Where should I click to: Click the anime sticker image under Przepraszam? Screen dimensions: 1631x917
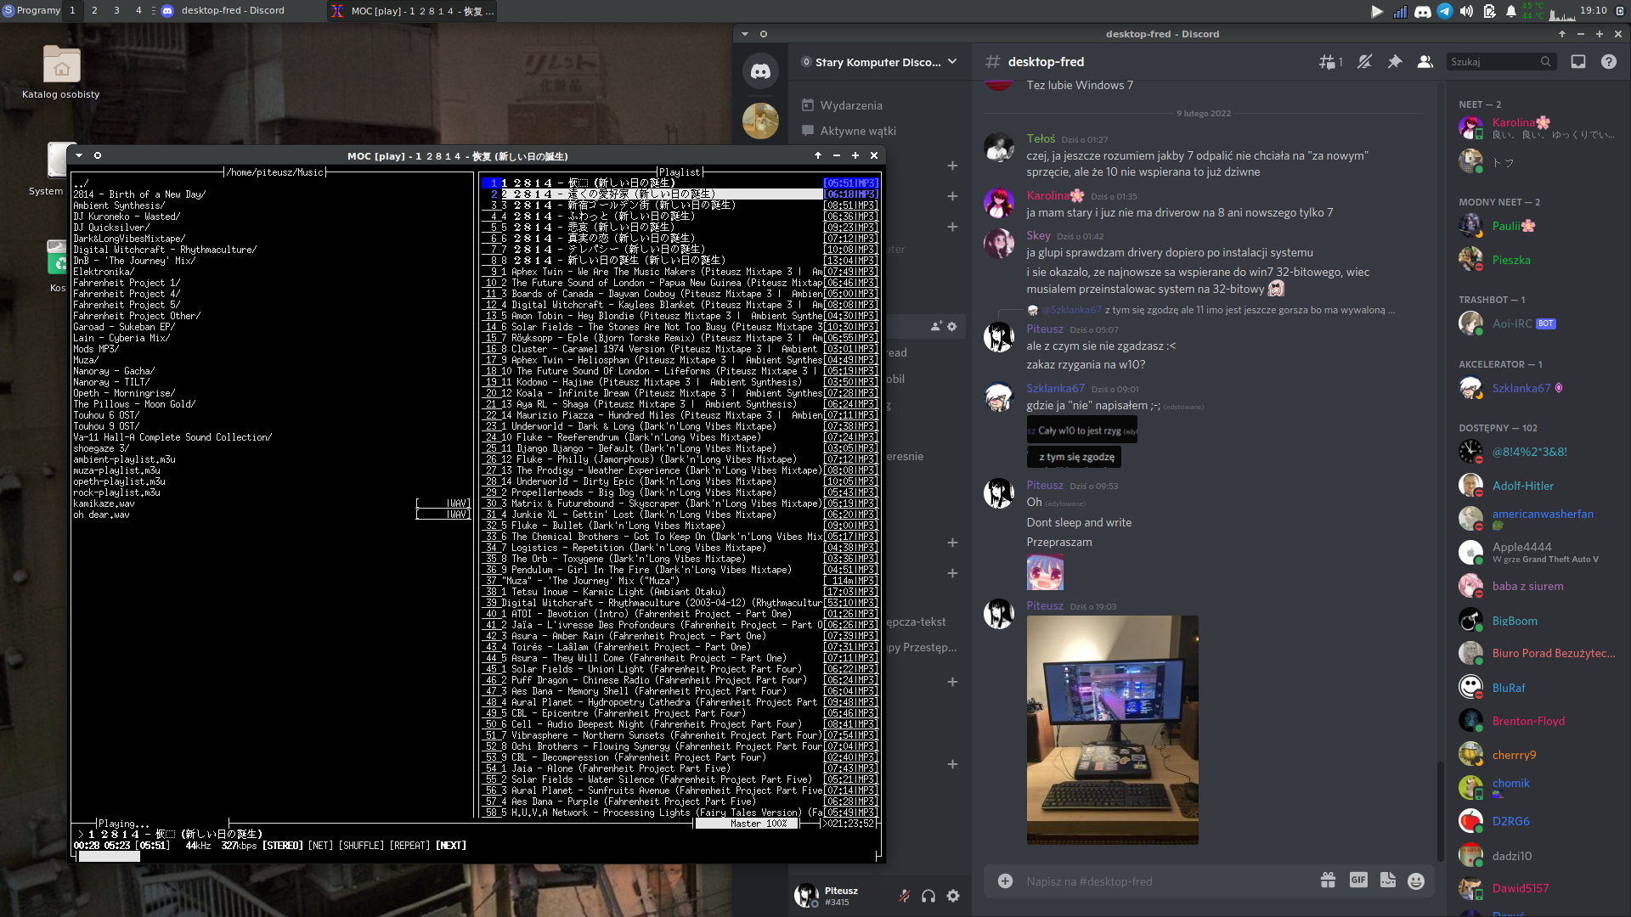click(1045, 572)
